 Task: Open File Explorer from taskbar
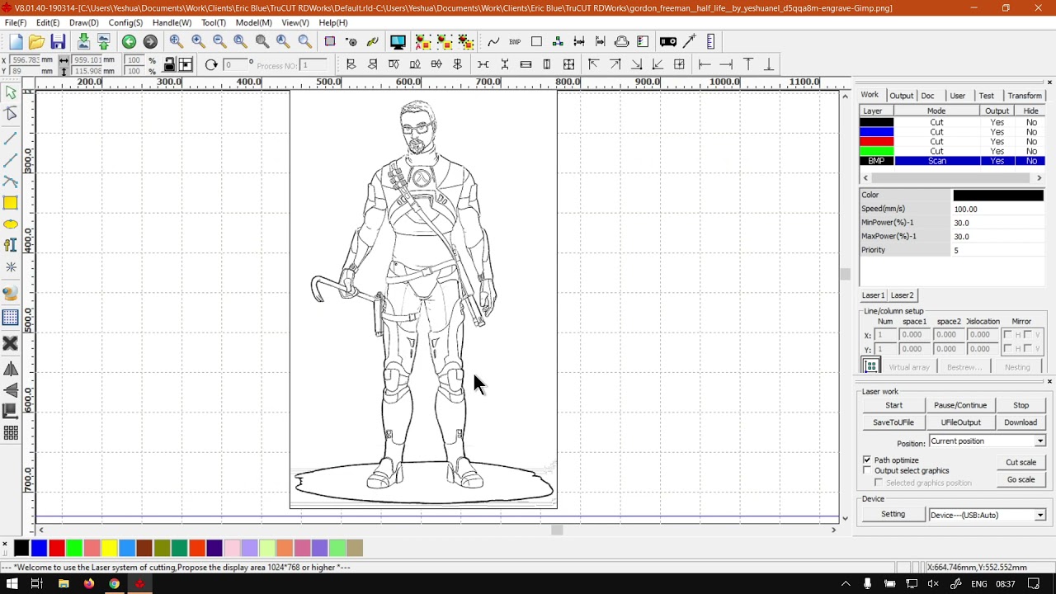click(x=64, y=584)
